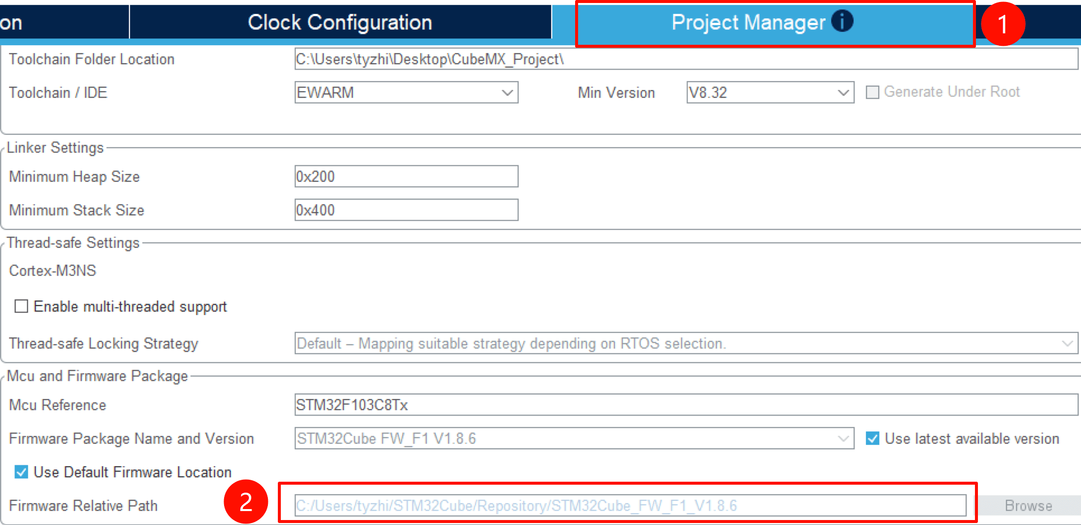1081x525 pixels.
Task: Expand Firmware Package Name and Version dropdown
Action: pos(574,438)
